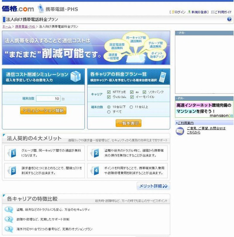The width and height of the screenshot is (234, 237).
Task: Open the blue help question mark icon
Action: click(229, 19)
